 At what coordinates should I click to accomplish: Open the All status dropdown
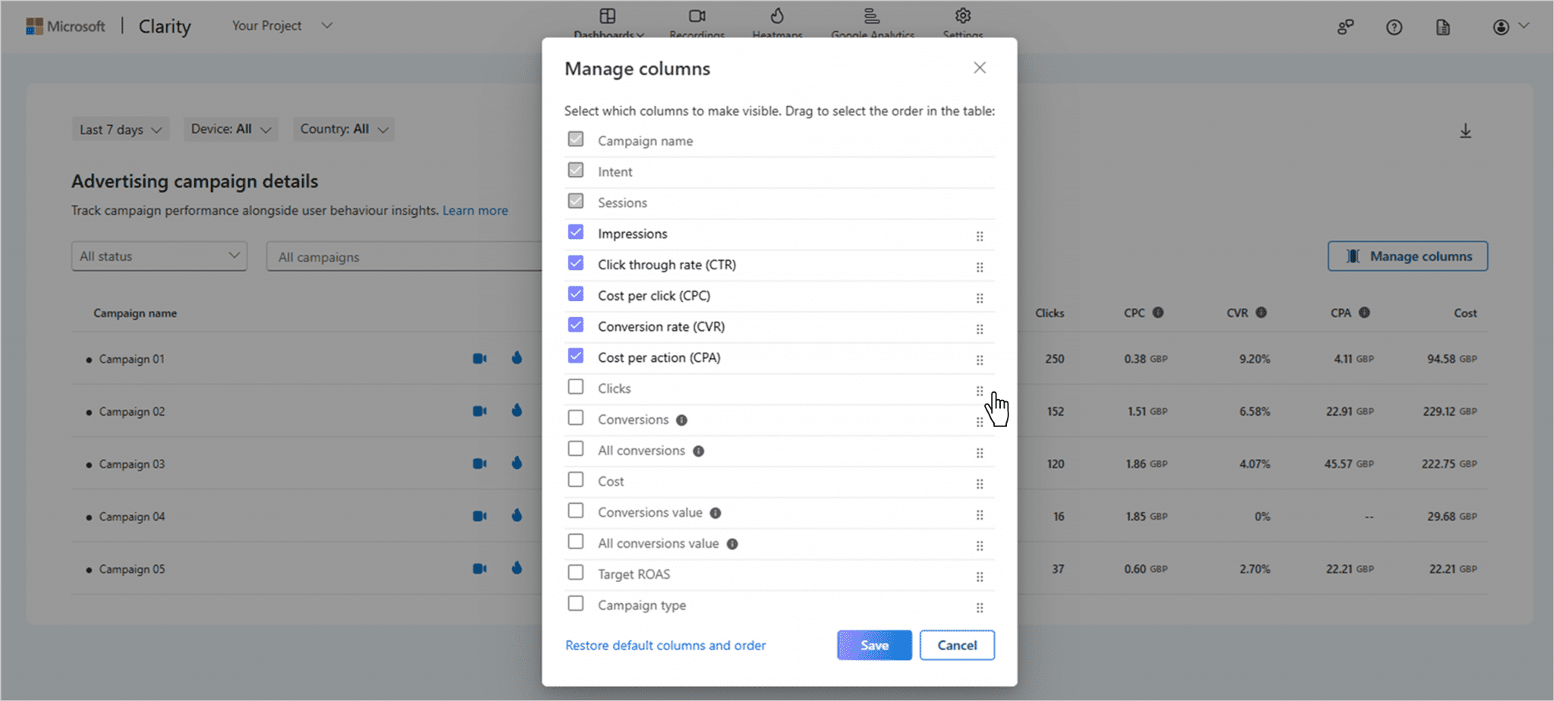coord(159,256)
